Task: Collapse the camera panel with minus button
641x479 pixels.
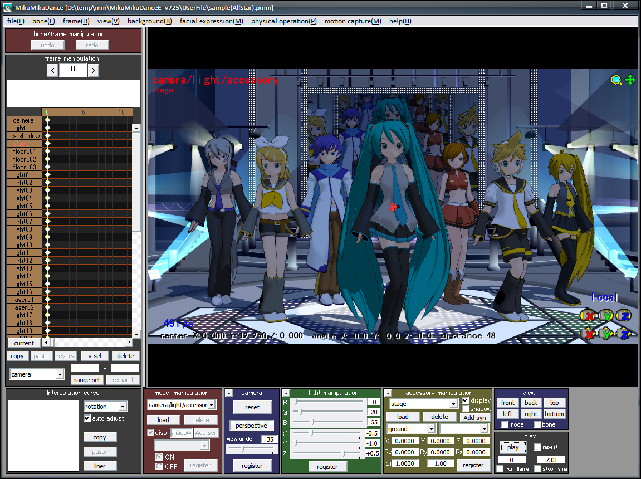Action: pos(229,393)
